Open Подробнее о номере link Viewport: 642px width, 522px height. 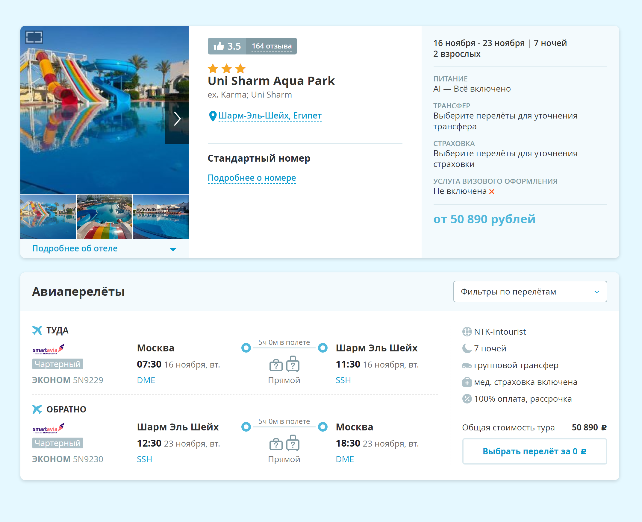[252, 178]
